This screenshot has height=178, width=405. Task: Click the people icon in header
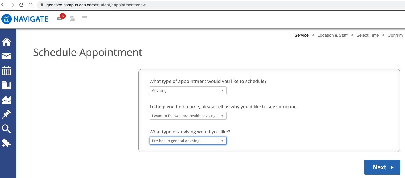click(x=72, y=19)
